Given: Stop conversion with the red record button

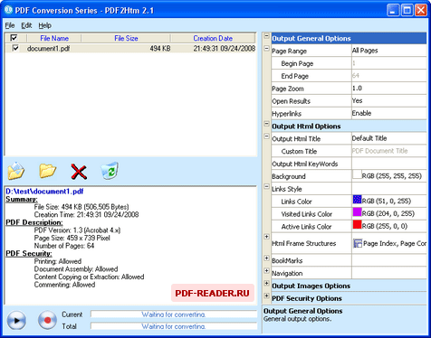Looking at the screenshot, I should point(47,320).
